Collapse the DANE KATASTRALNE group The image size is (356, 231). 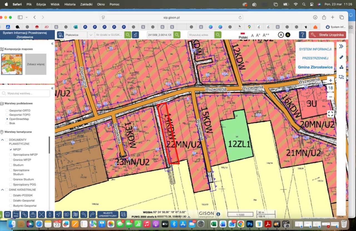(3, 190)
